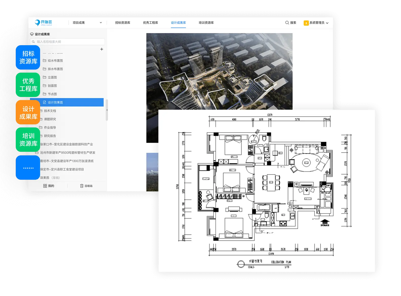Switch to the 招标资源库 tab
Viewport: 401px width, 296px height.
pos(123,23)
